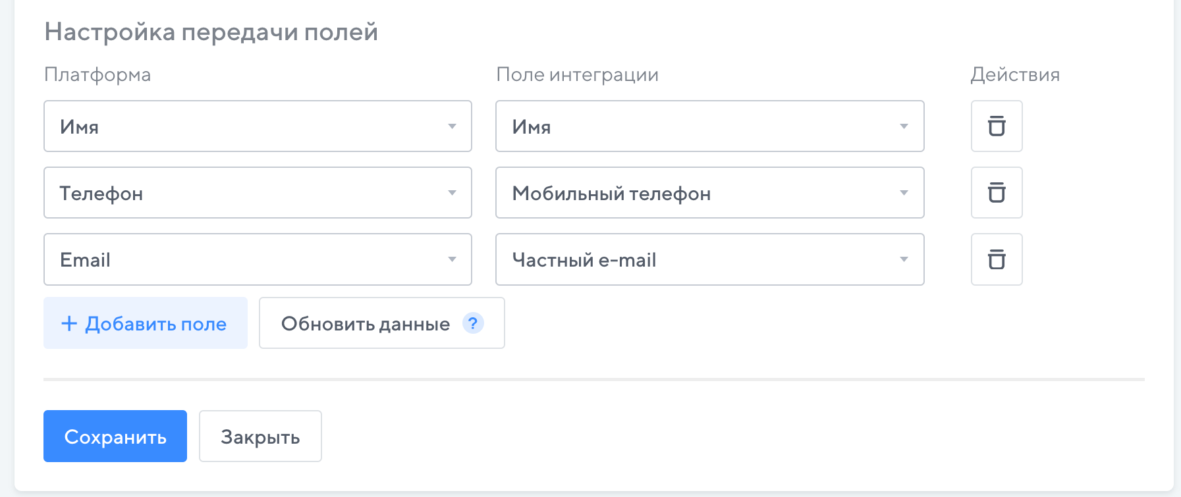This screenshot has height=497, width=1181.
Task: Show help for Обновить данные question mark
Action: tap(473, 323)
